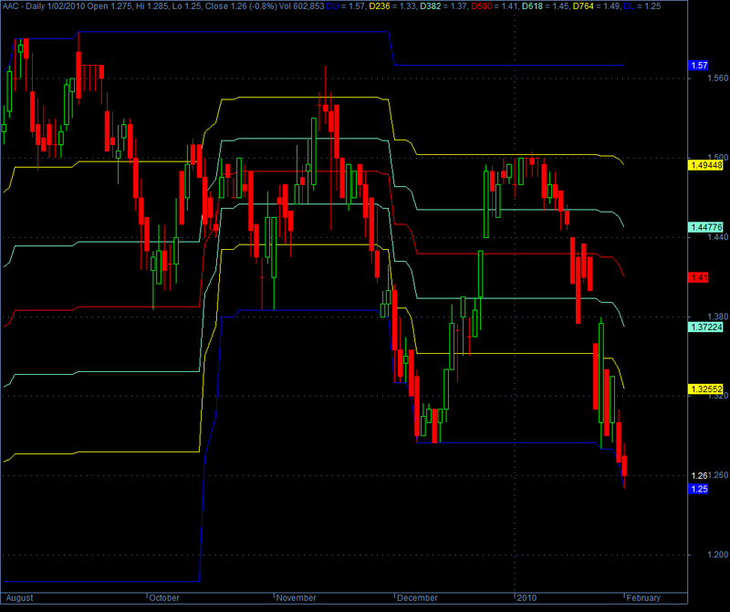730x612 pixels.
Task: Click the yellow 1.49448 price label
Action: coord(705,165)
